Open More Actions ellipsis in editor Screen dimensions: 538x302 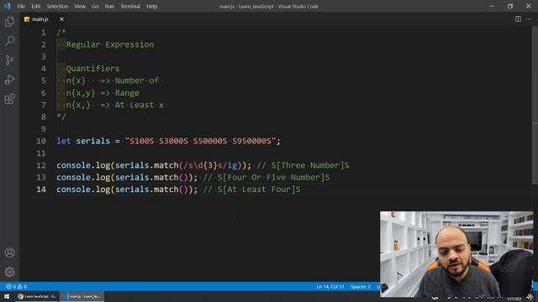pos(529,19)
